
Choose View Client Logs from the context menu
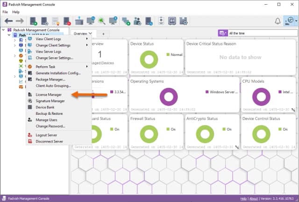click(59, 39)
